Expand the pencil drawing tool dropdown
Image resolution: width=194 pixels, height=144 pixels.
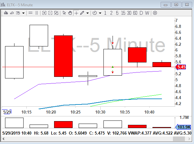click(x=88, y=13)
